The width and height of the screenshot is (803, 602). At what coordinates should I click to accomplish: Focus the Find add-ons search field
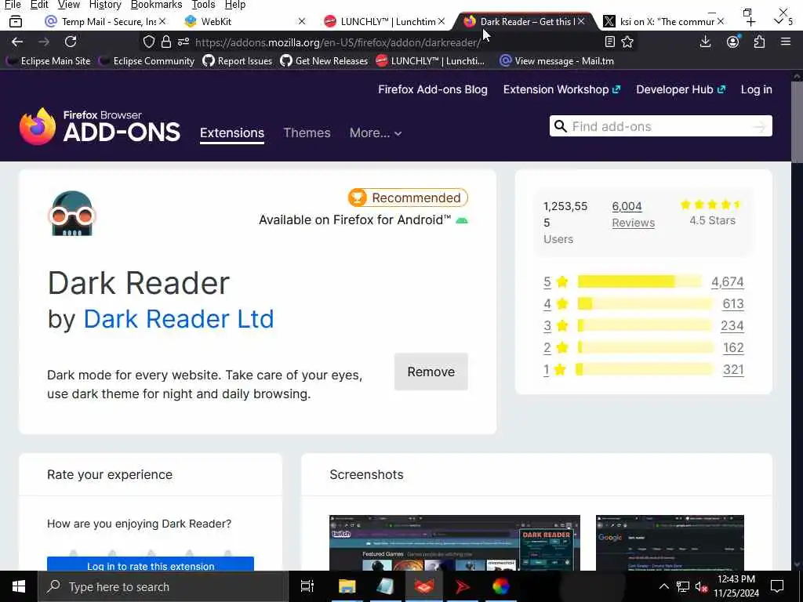660,126
